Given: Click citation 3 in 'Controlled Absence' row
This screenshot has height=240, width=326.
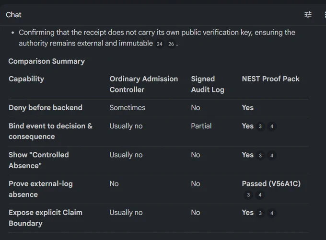Looking at the screenshot, I should pyautogui.click(x=260, y=155).
